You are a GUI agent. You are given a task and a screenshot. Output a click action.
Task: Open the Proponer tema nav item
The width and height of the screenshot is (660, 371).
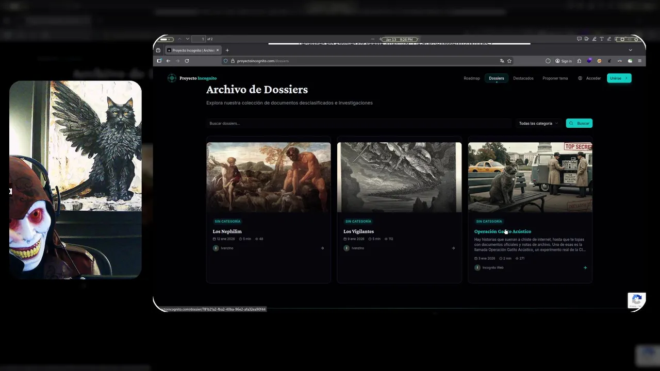[x=555, y=78]
